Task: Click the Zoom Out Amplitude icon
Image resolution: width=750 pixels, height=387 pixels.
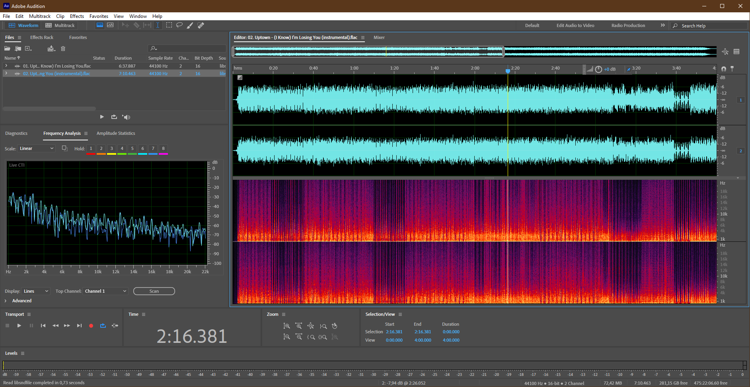Action: tap(286, 337)
